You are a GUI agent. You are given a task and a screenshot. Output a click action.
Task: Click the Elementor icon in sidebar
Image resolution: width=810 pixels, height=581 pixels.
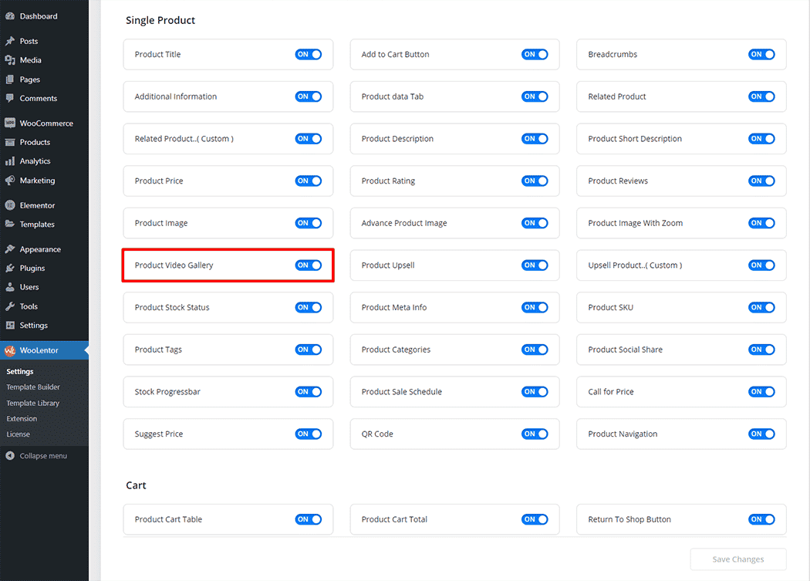coord(10,205)
